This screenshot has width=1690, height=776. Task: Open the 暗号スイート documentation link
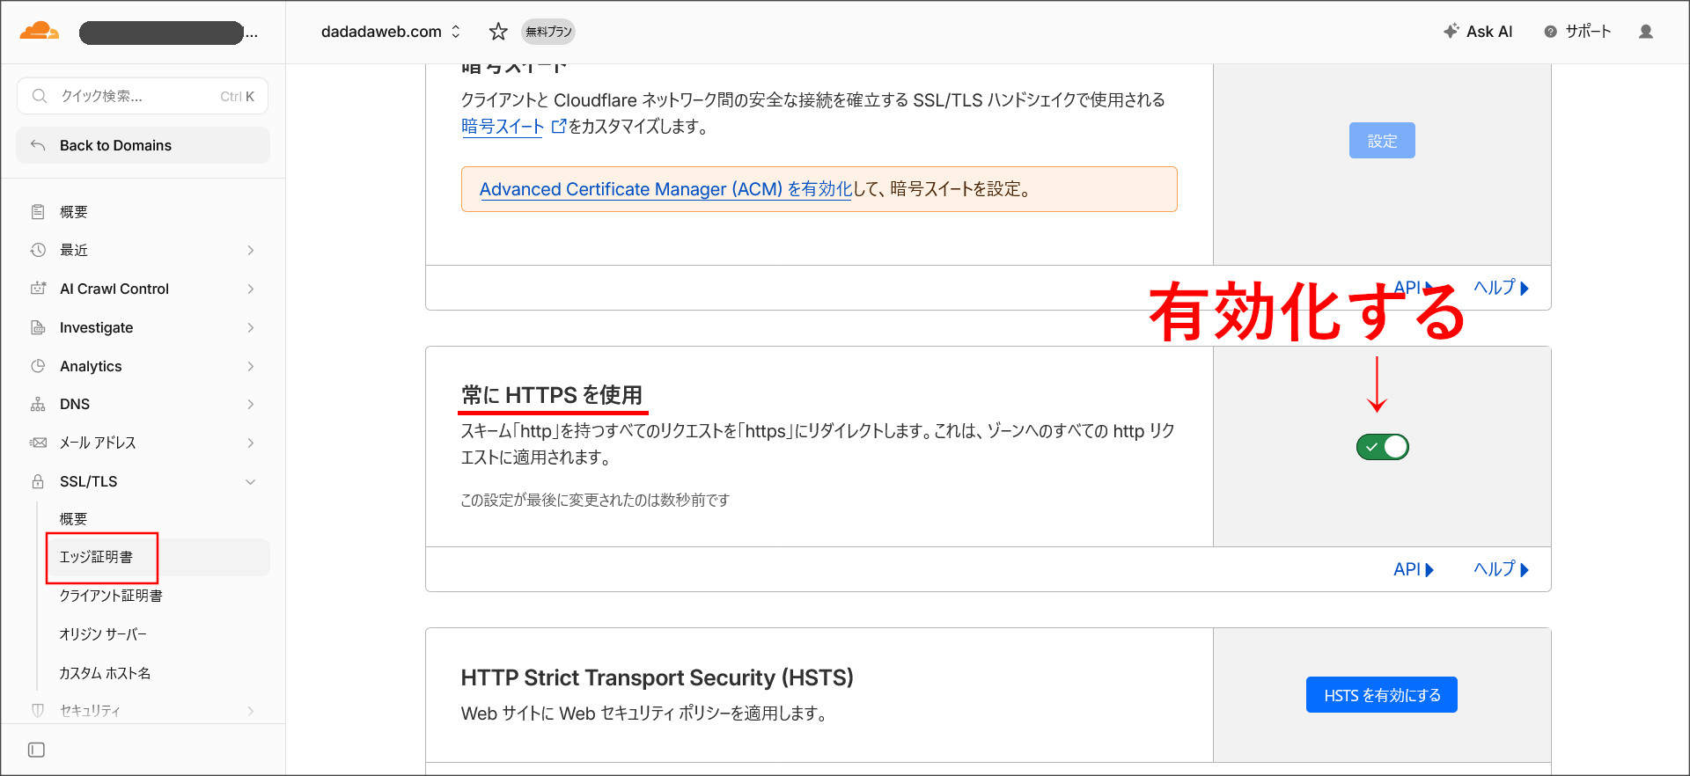[x=513, y=127]
